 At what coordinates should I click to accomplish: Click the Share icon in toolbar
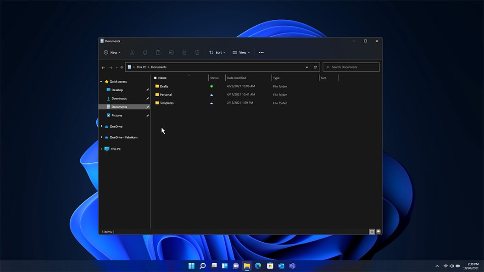[x=184, y=53]
